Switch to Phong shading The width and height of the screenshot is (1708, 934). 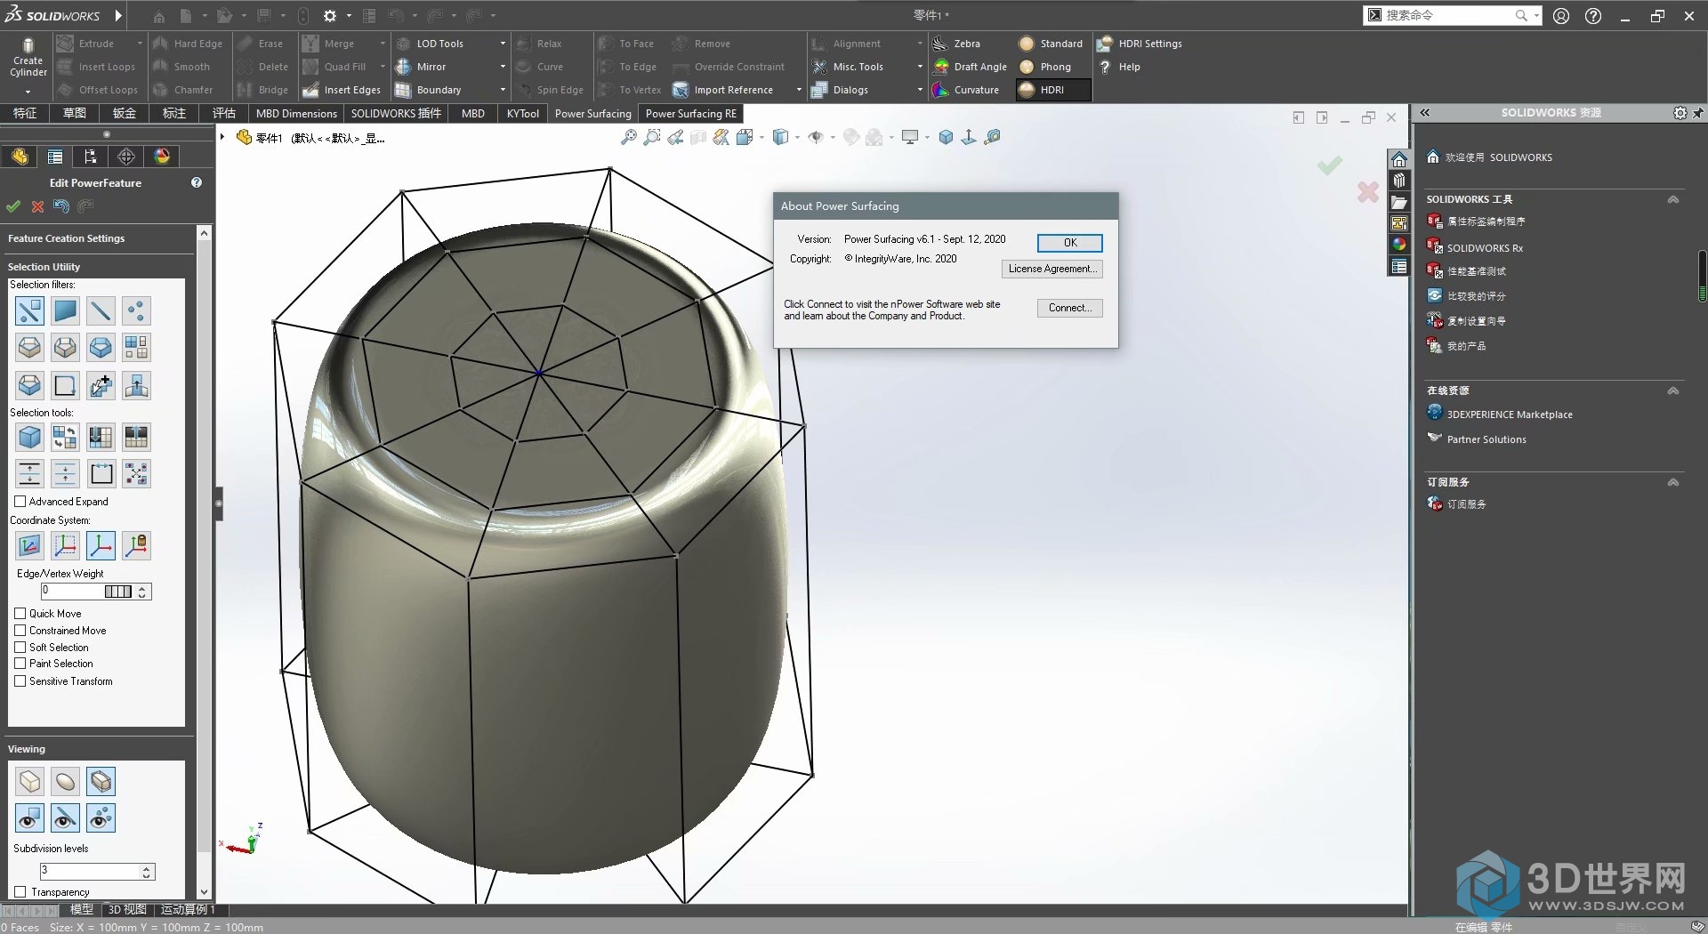pos(1045,67)
